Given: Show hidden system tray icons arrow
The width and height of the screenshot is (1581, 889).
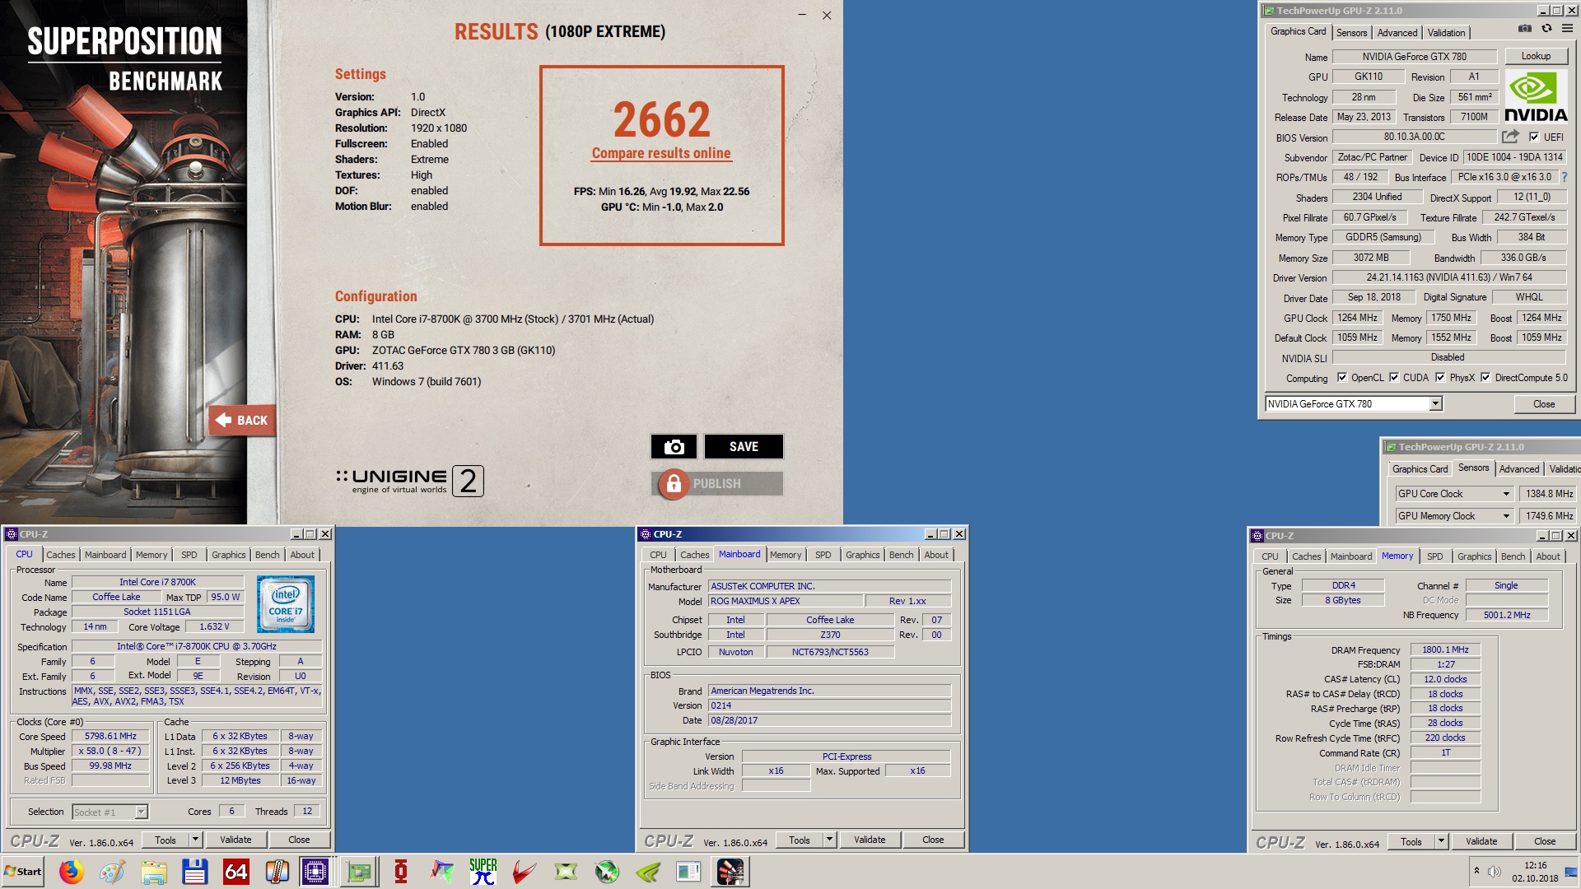Looking at the screenshot, I should click(x=1476, y=871).
